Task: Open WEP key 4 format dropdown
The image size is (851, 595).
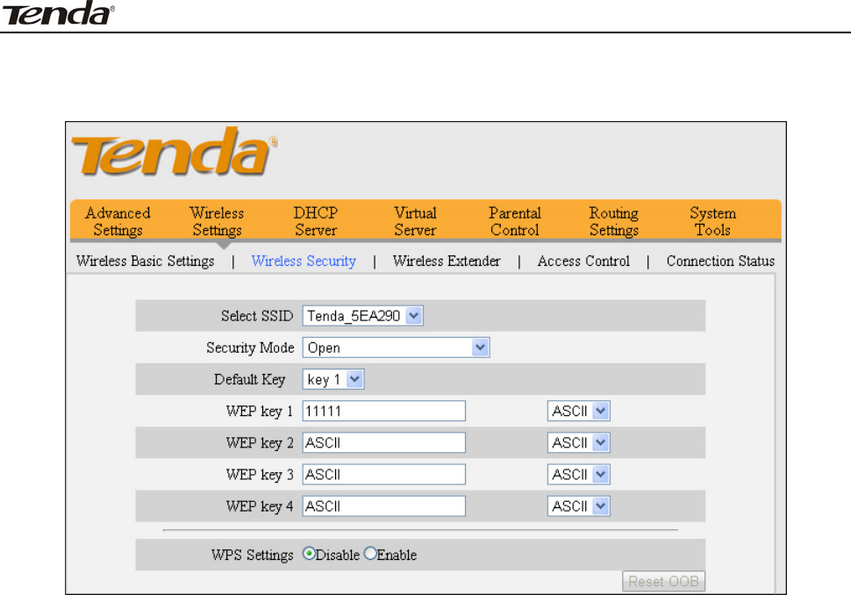Action: tap(578, 506)
